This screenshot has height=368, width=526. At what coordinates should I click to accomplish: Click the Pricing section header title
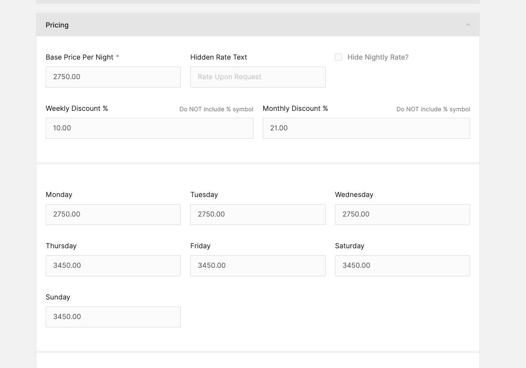(57, 25)
